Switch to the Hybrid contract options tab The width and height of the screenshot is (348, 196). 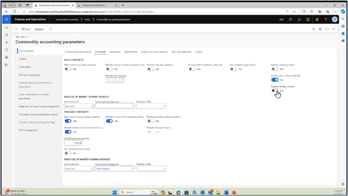[x=155, y=52]
